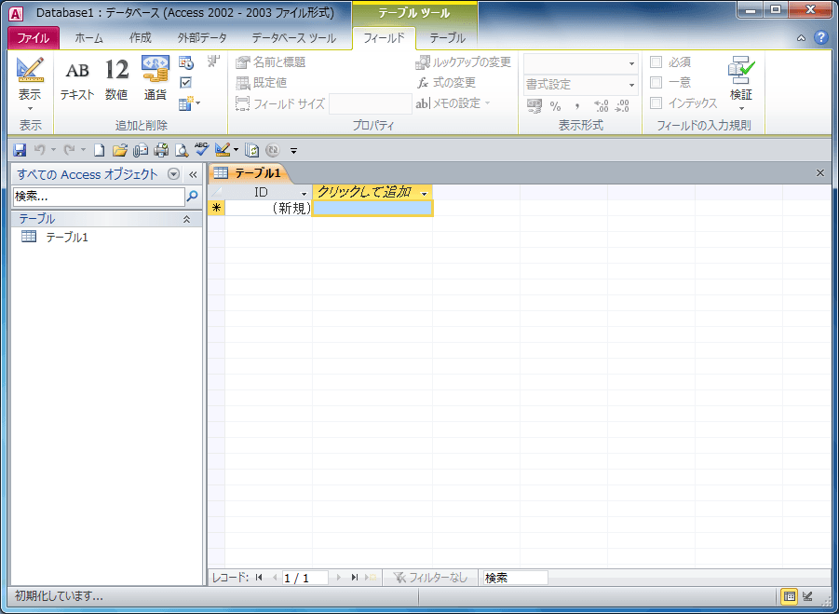Viewport: 839px width, 614px height.
Task: Toggle the 一意 (unique) checkbox
Action: [x=656, y=82]
